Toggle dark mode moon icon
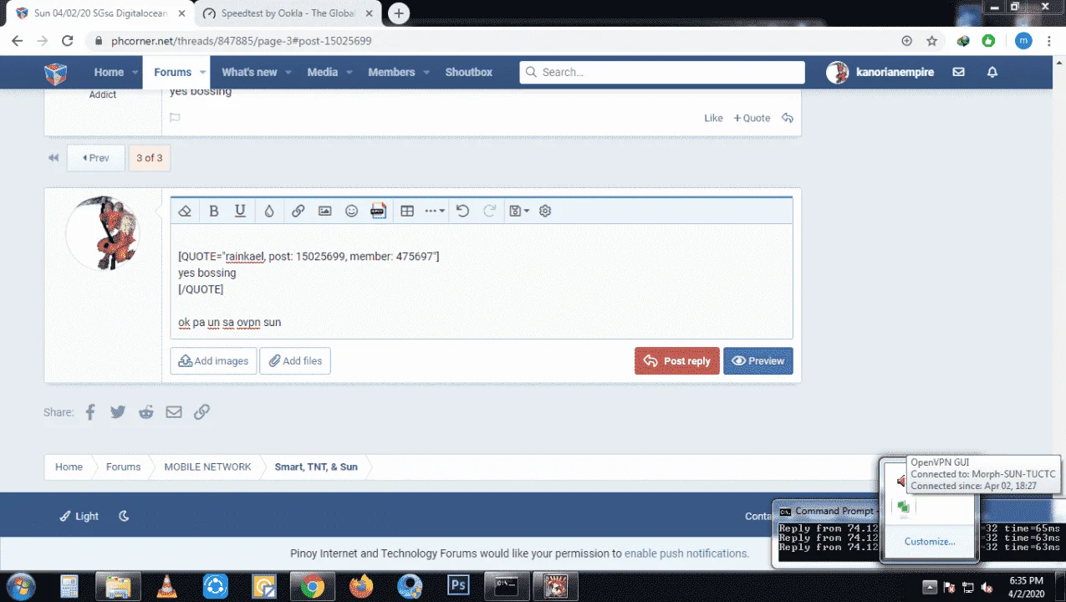This screenshot has height=602, width=1066. (x=124, y=516)
